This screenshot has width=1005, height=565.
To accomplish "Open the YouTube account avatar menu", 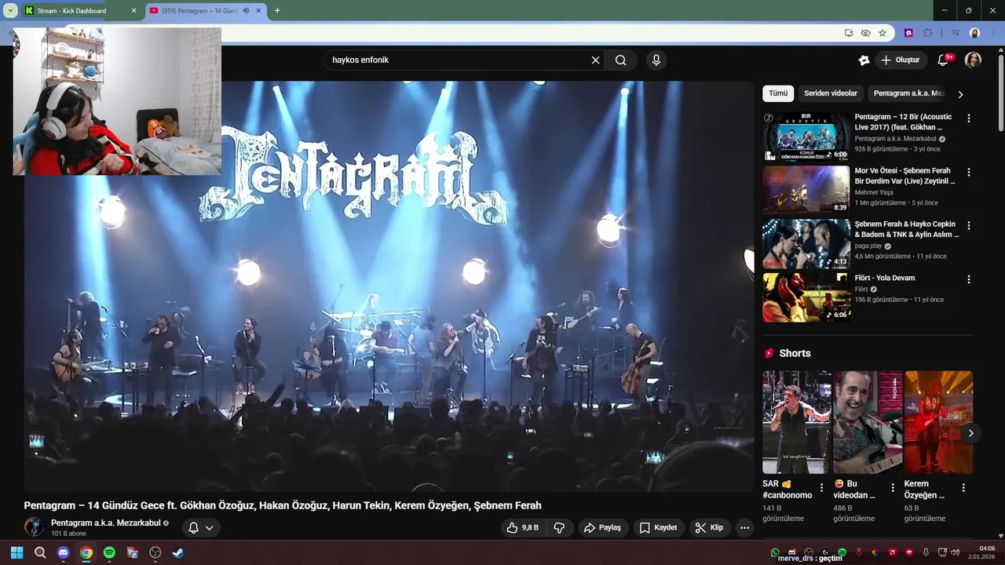I will point(973,60).
